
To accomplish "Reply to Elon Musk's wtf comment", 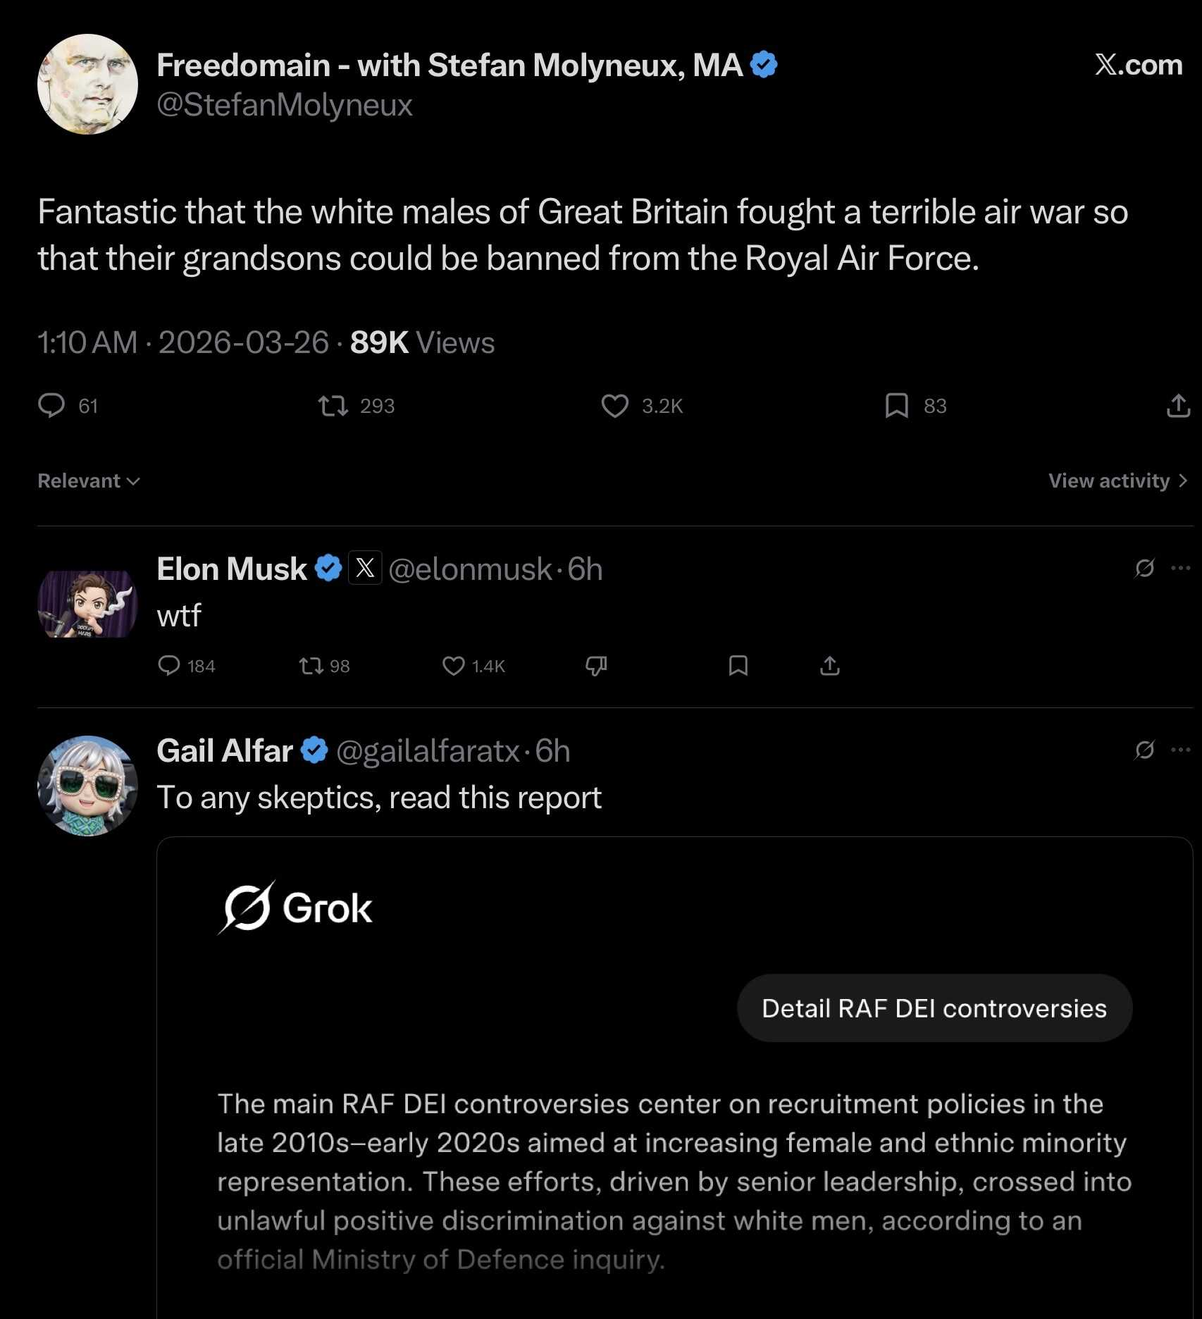I will coord(169,666).
